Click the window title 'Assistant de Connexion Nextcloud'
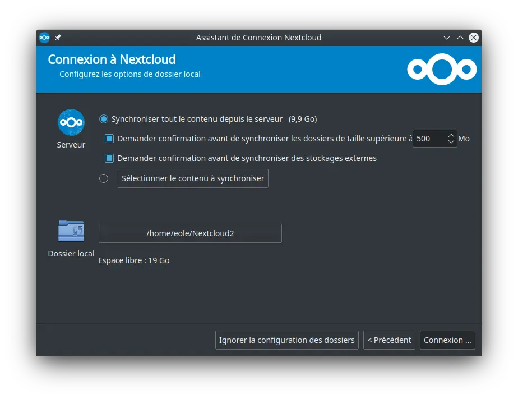Viewport: 518px width, 399px height. coord(258,38)
